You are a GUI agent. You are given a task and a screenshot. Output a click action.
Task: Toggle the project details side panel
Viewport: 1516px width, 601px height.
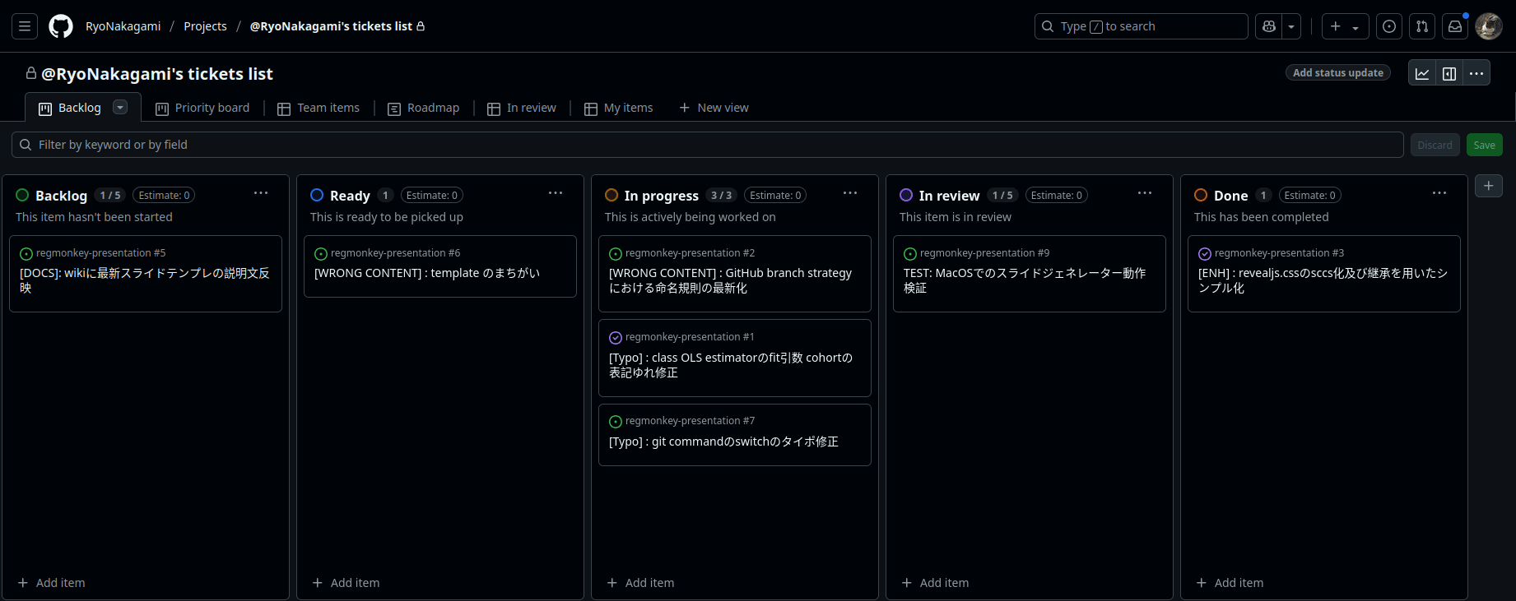click(1449, 73)
